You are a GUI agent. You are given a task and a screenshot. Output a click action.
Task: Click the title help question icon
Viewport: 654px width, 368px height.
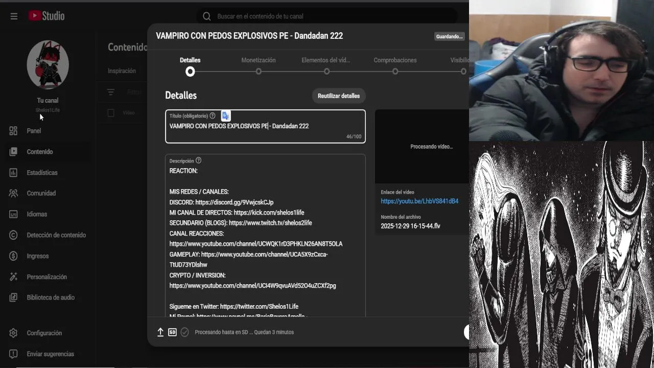[213, 116]
